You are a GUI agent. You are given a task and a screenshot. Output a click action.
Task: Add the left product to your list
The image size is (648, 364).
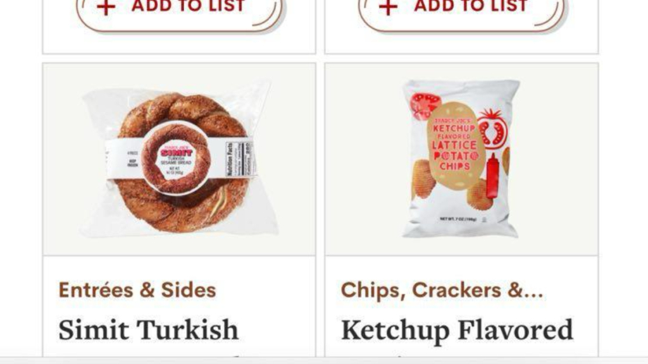click(x=178, y=10)
